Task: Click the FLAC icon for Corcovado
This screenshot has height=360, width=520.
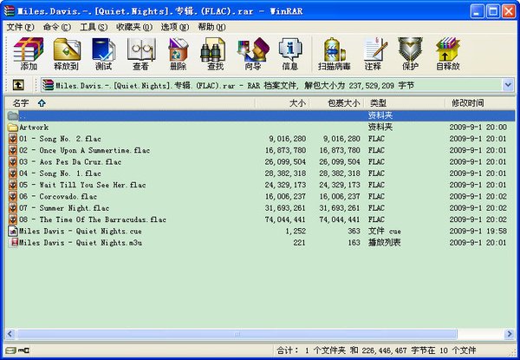Action: click(x=13, y=196)
